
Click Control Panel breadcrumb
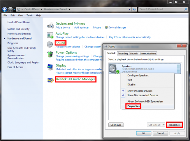tap(32, 9)
